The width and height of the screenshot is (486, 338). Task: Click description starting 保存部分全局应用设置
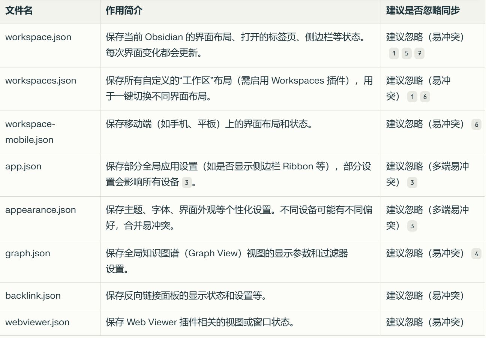point(238,175)
